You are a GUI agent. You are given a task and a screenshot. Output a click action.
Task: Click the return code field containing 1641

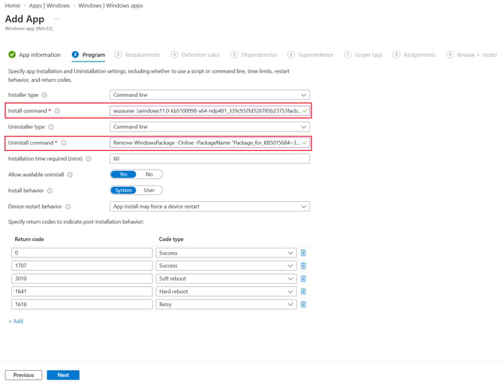82,291
